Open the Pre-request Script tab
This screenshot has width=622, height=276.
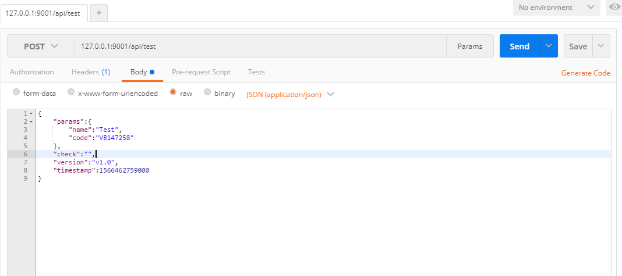201,72
